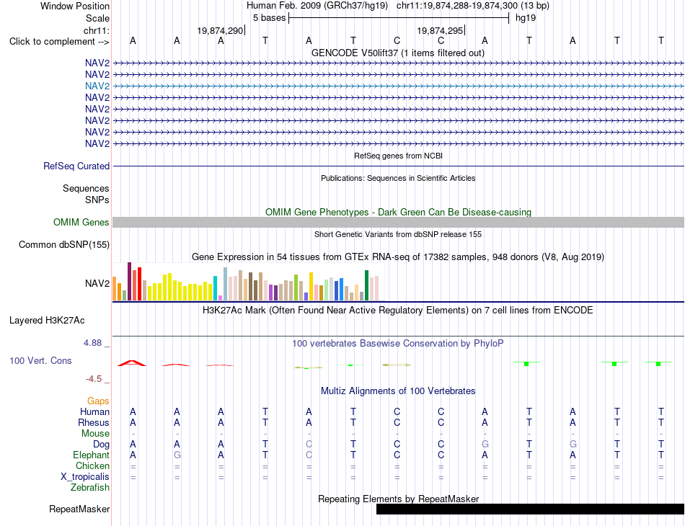The image size is (685, 526).
Task: Click the Window Position label
Action: pyautogui.click(x=75, y=6)
